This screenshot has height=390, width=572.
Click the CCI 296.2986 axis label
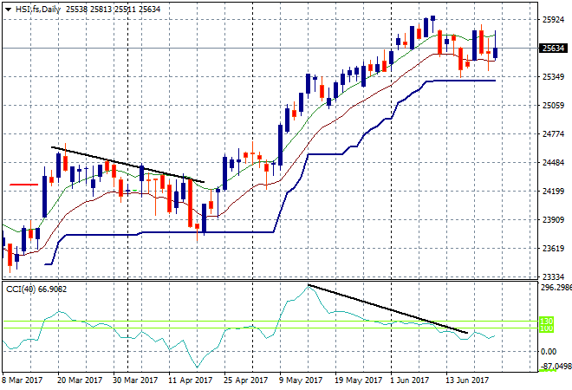pos(556,288)
